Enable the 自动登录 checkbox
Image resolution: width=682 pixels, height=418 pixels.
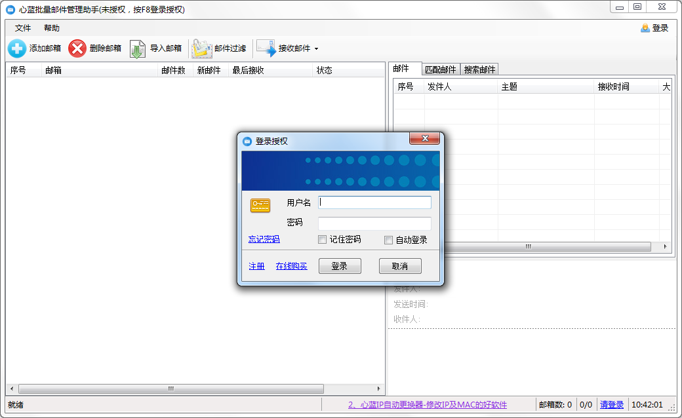[388, 240]
